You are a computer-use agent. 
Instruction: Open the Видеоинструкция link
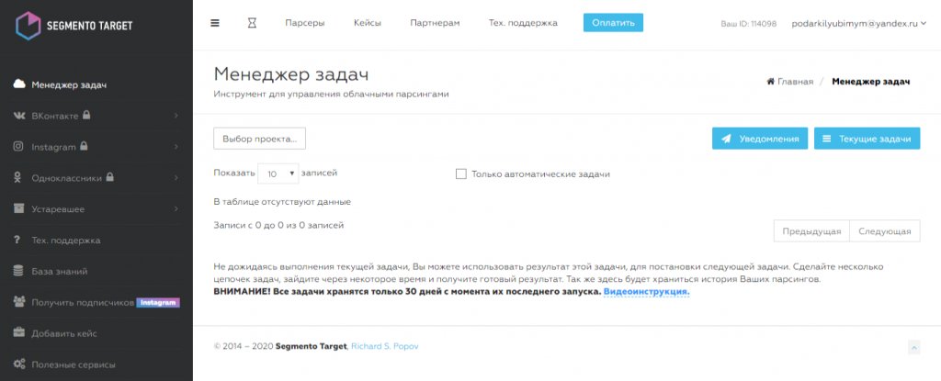[x=646, y=292]
